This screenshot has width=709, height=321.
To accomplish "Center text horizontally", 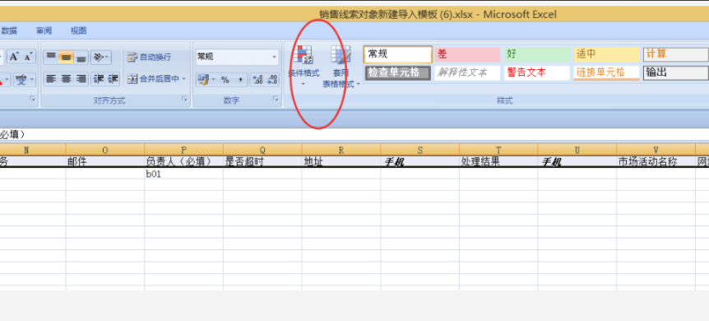I will pyautogui.click(x=66, y=79).
